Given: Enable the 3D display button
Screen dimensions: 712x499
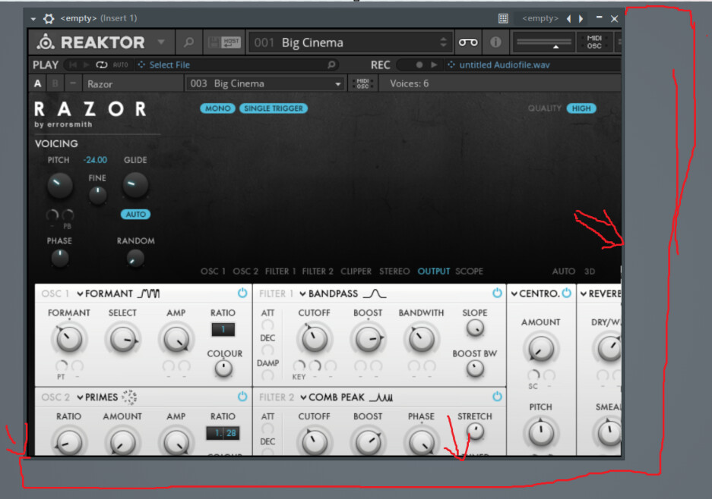Looking at the screenshot, I should [590, 271].
